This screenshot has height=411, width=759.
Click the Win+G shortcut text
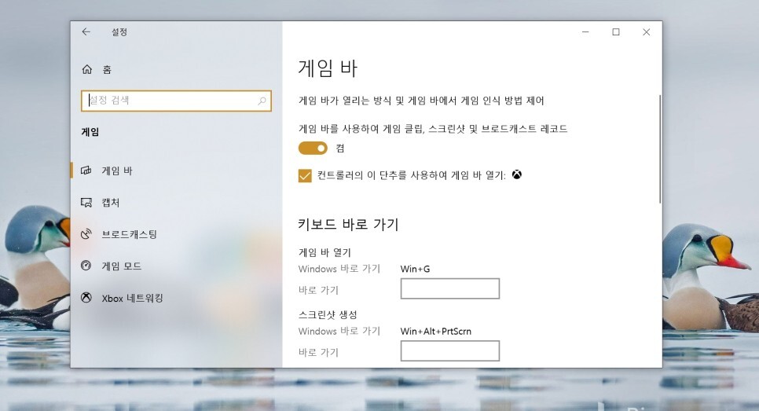[x=416, y=269]
